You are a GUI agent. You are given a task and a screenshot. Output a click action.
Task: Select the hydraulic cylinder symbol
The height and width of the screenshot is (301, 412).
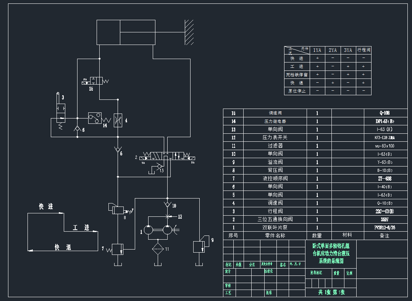pyautogui.click(x=126, y=32)
